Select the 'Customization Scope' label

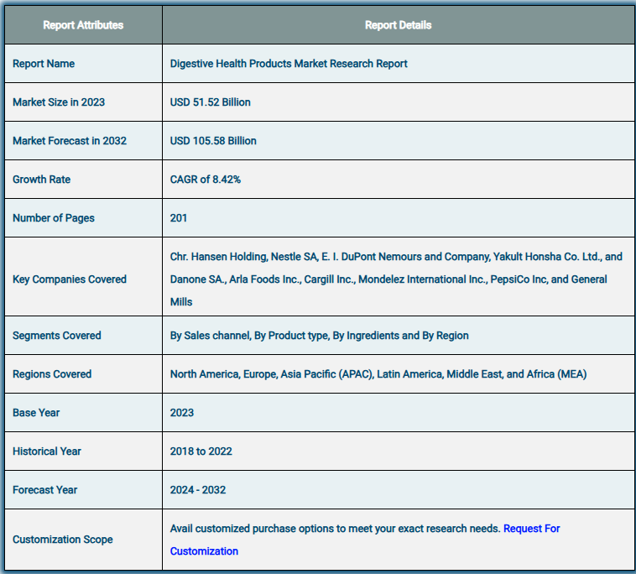[x=62, y=540]
